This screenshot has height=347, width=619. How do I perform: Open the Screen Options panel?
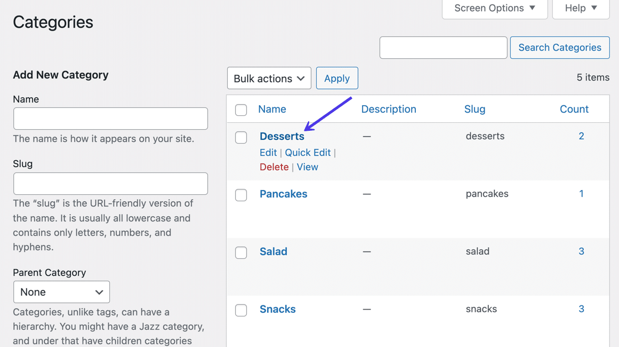click(494, 7)
